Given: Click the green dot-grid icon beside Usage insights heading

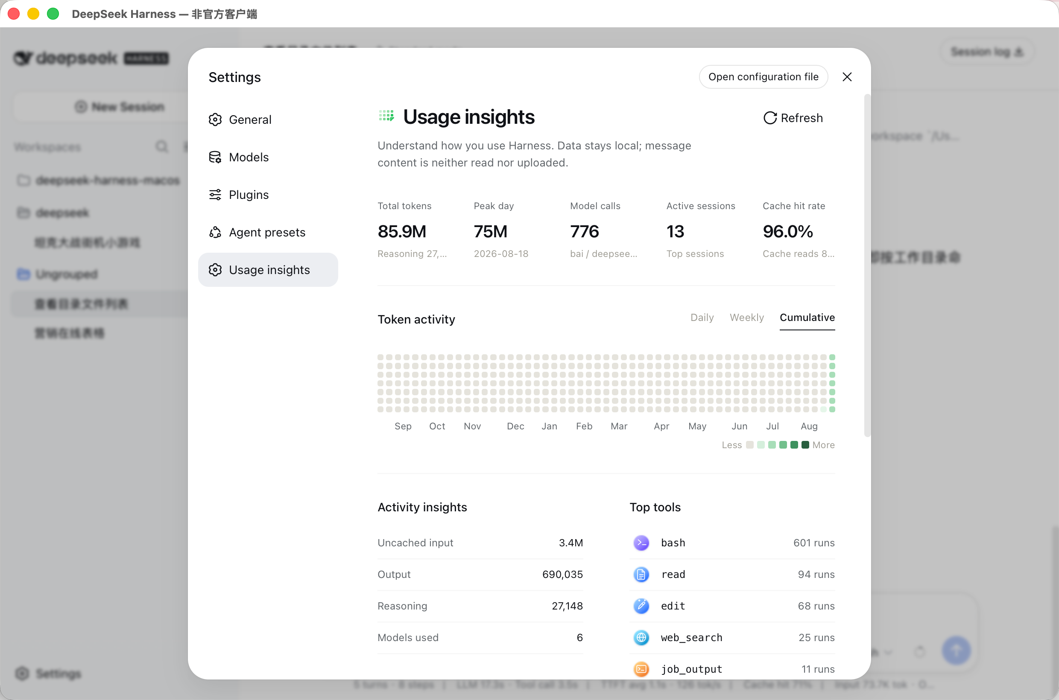Looking at the screenshot, I should click(x=386, y=116).
